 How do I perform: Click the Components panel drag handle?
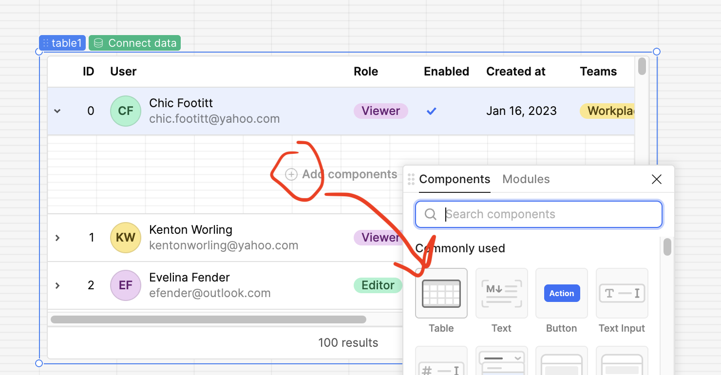(411, 179)
